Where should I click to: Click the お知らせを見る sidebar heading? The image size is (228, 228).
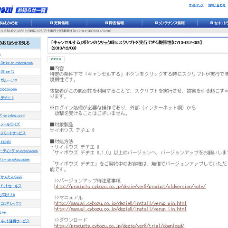click(x=15, y=43)
